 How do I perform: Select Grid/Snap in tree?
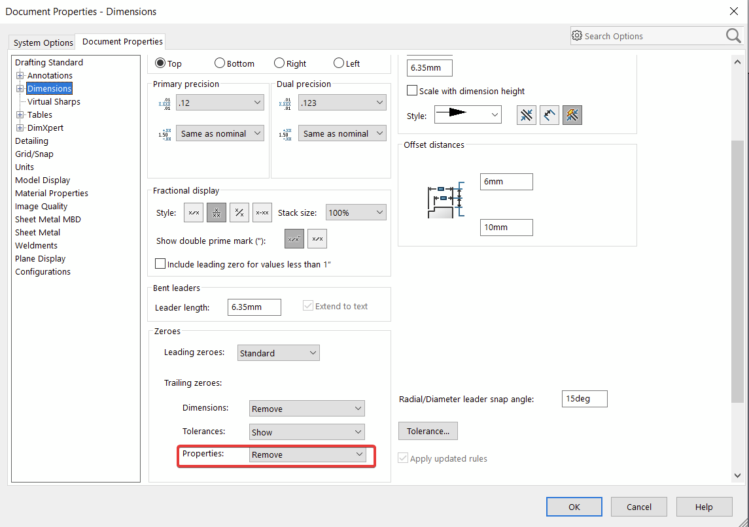click(34, 154)
